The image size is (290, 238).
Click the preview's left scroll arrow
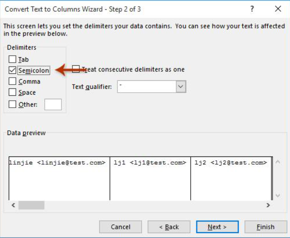pos(13,205)
